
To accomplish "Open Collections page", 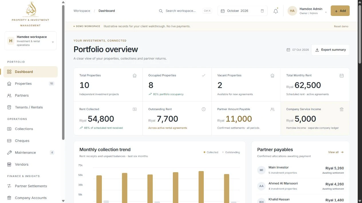I will point(31,129).
